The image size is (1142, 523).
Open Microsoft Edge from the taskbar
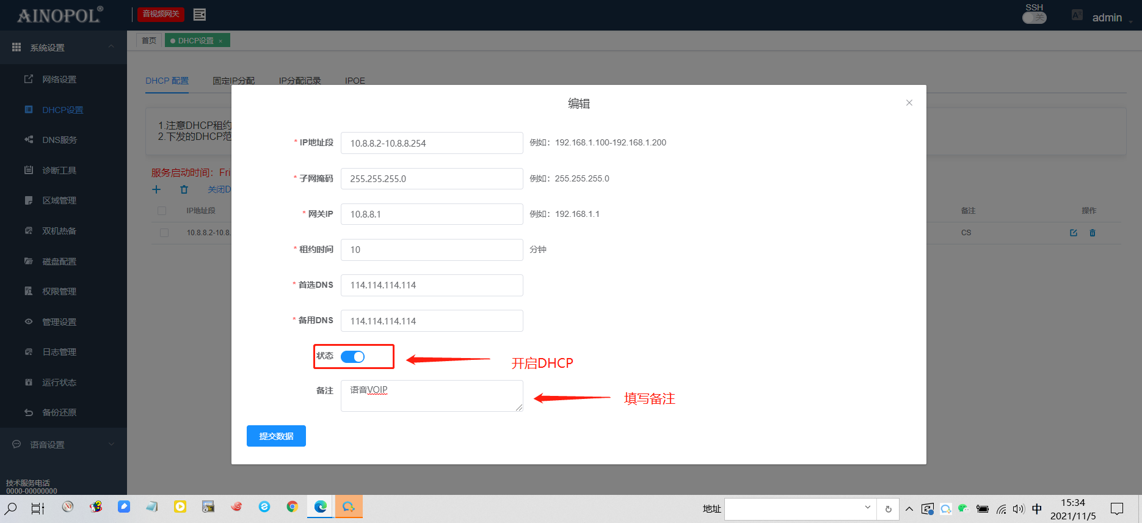coord(320,507)
